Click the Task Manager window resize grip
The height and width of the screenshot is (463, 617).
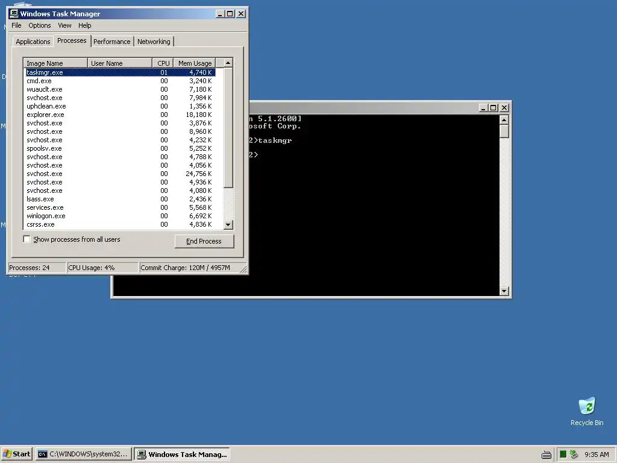point(243,269)
